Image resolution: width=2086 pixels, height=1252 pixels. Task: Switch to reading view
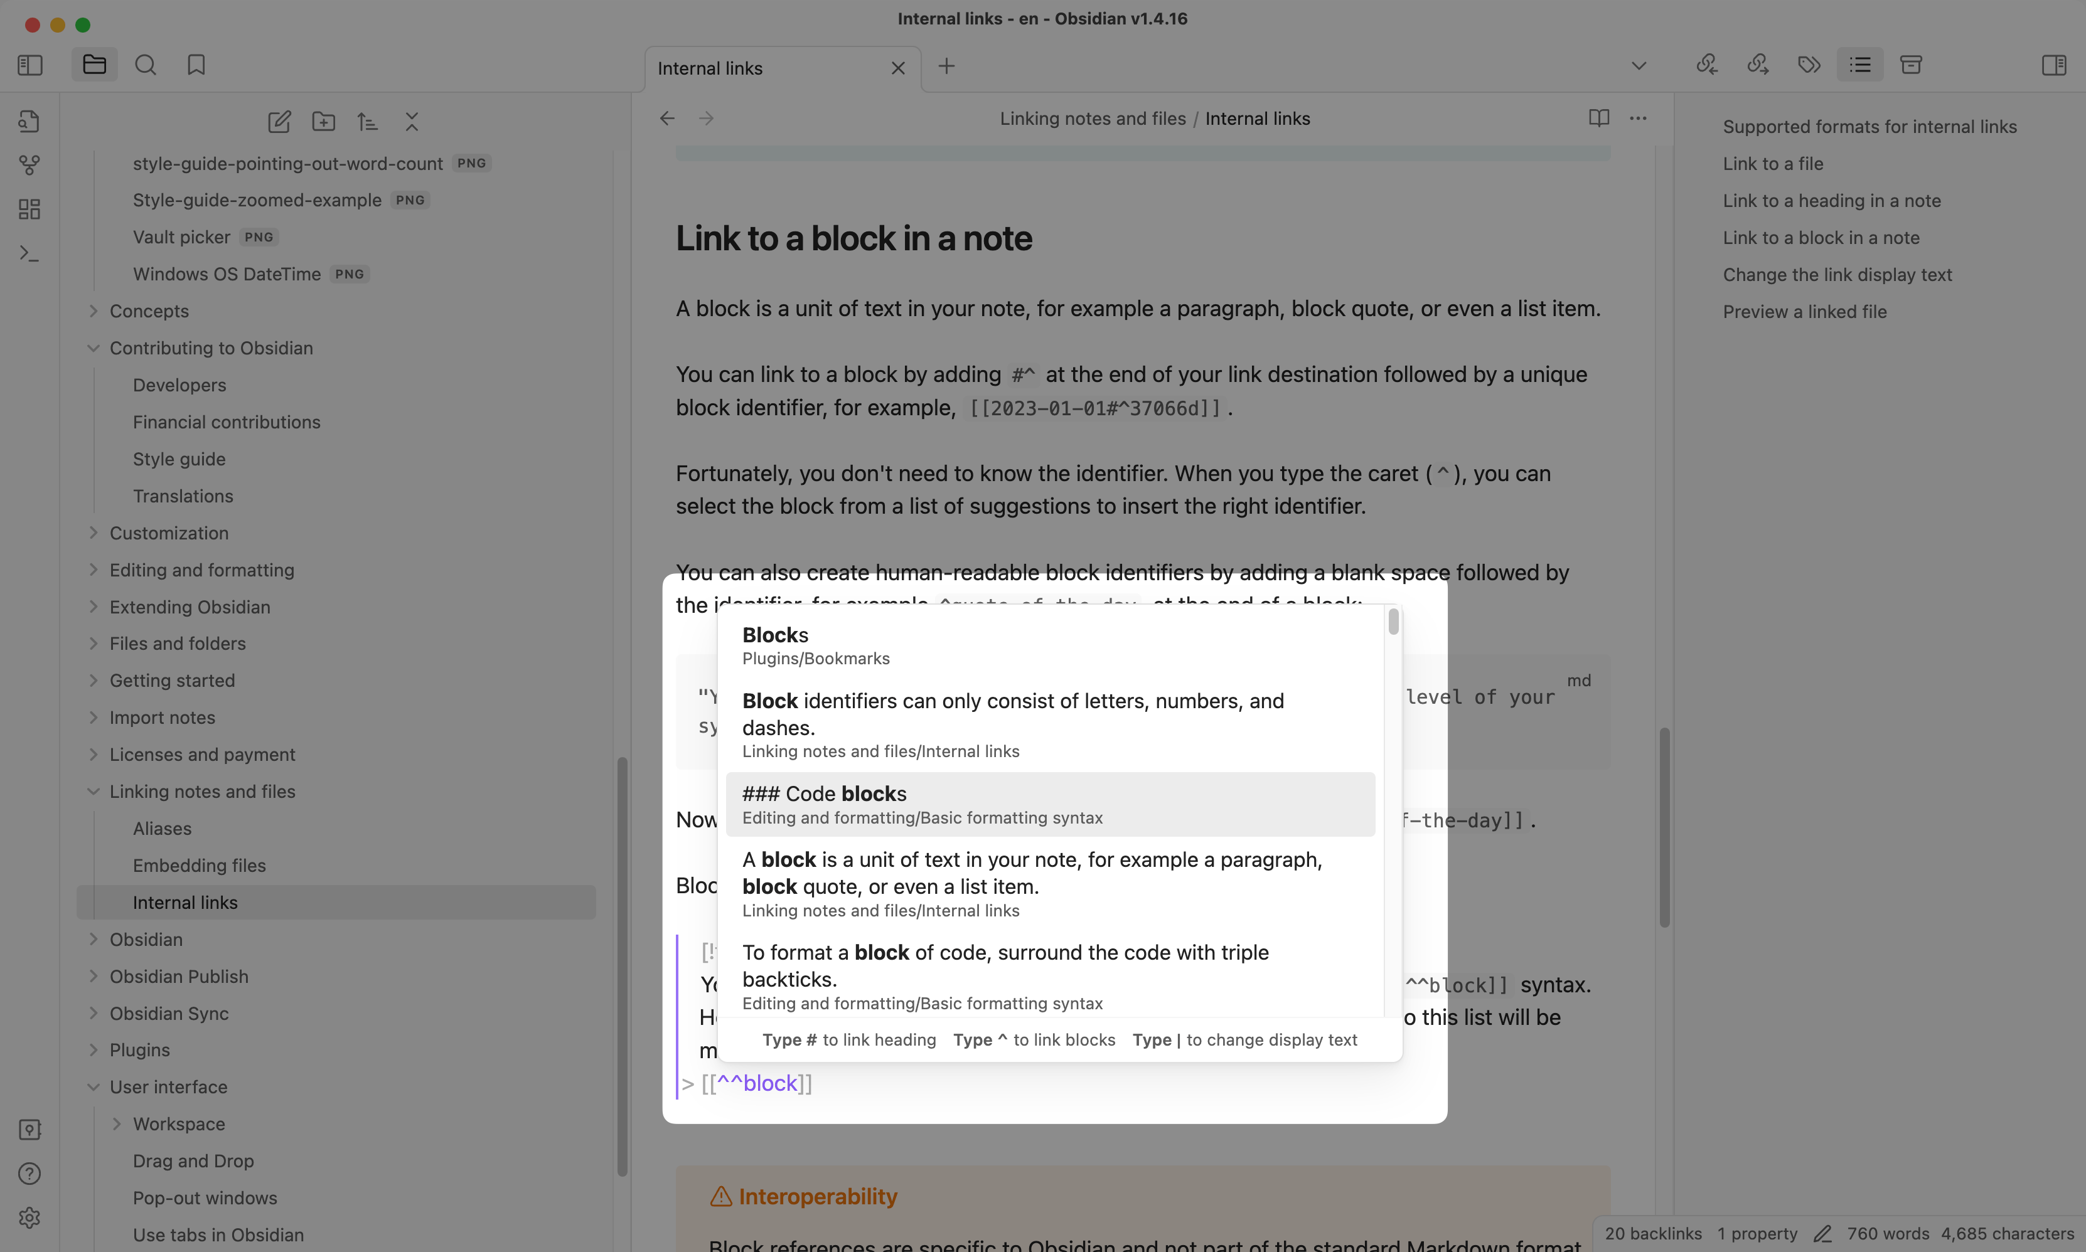tap(1599, 118)
